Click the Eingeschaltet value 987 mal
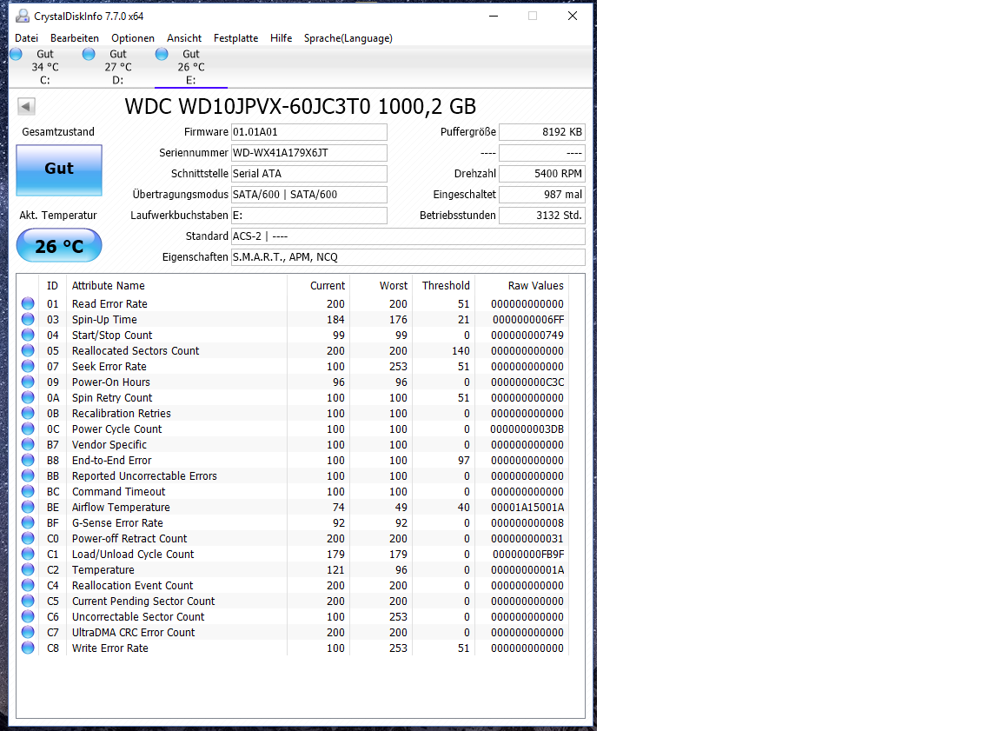Image resolution: width=1001 pixels, height=731 pixels. coord(542,195)
